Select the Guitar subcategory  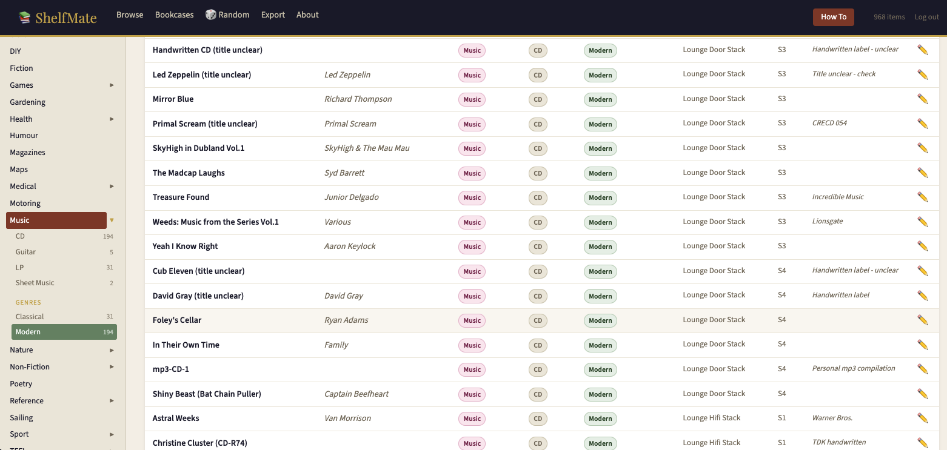pyautogui.click(x=64, y=252)
